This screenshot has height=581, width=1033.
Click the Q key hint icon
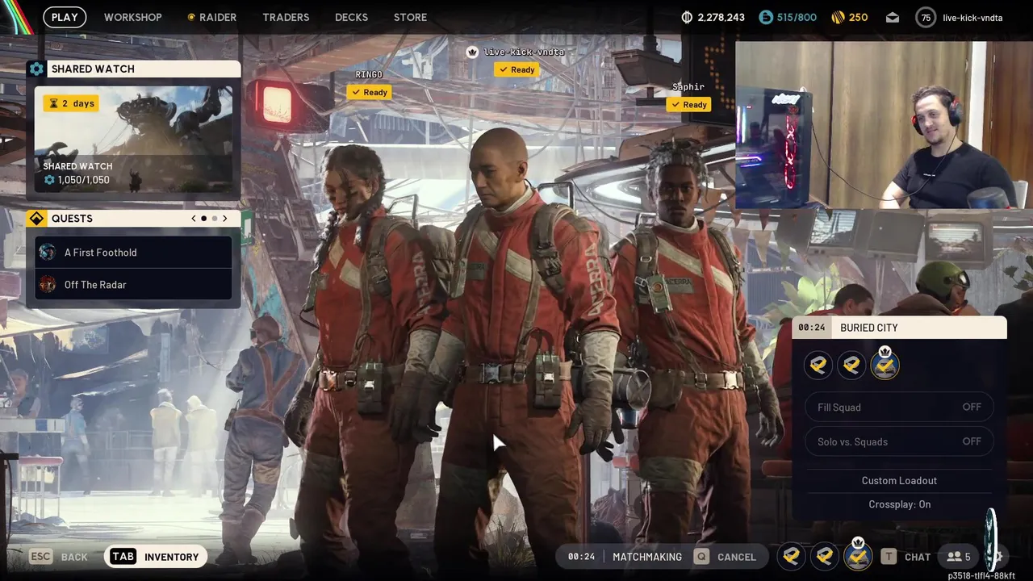click(701, 557)
